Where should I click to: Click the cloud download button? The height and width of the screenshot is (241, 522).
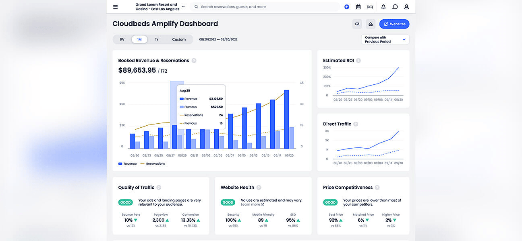point(371,24)
